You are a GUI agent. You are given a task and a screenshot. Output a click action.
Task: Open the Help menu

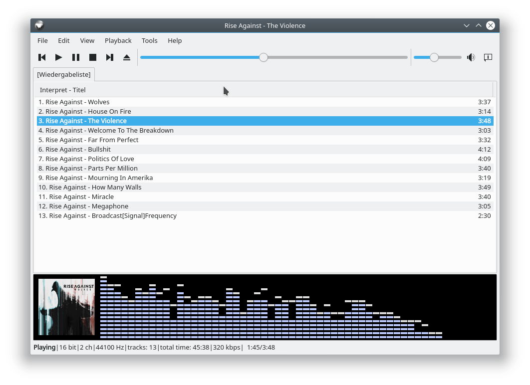pyautogui.click(x=175, y=40)
